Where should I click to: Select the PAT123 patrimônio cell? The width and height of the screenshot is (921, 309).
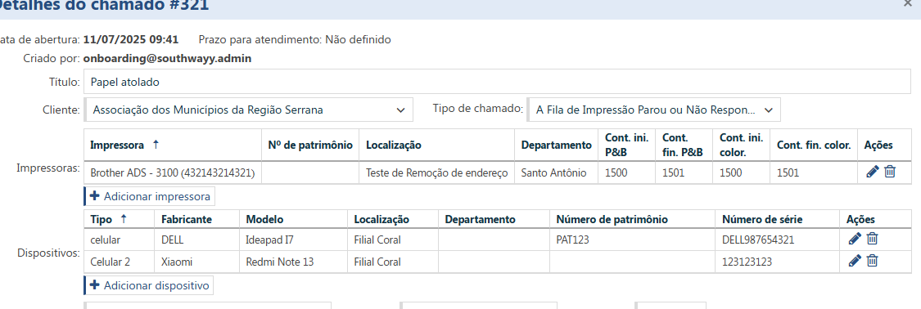pyautogui.click(x=633, y=240)
